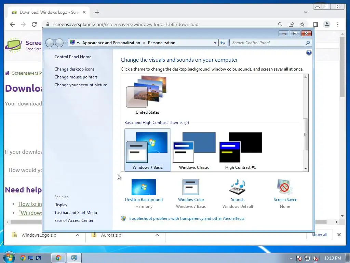Open the Chrome side panel icon

tap(315, 24)
